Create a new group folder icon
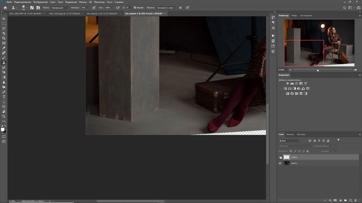362x203 pixels. click(346, 201)
